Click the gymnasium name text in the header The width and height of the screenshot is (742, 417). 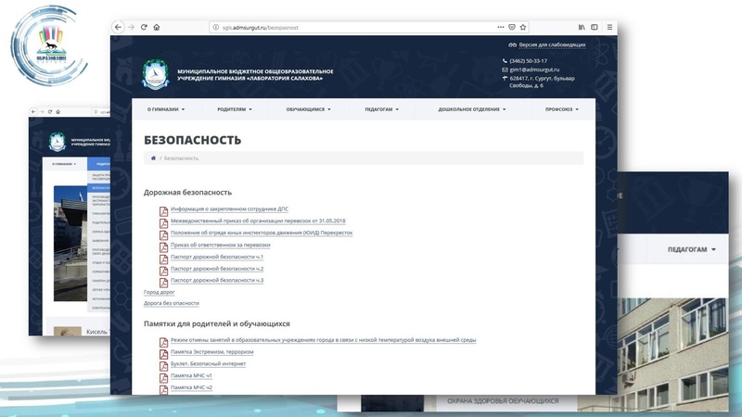coord(255,75)
